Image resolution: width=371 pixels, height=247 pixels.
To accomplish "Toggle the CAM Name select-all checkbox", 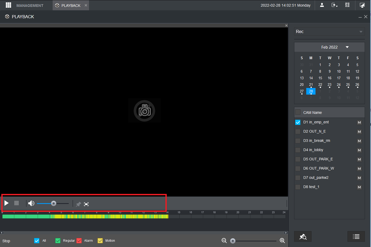I will pyautogui.click(x=298, y=112).
